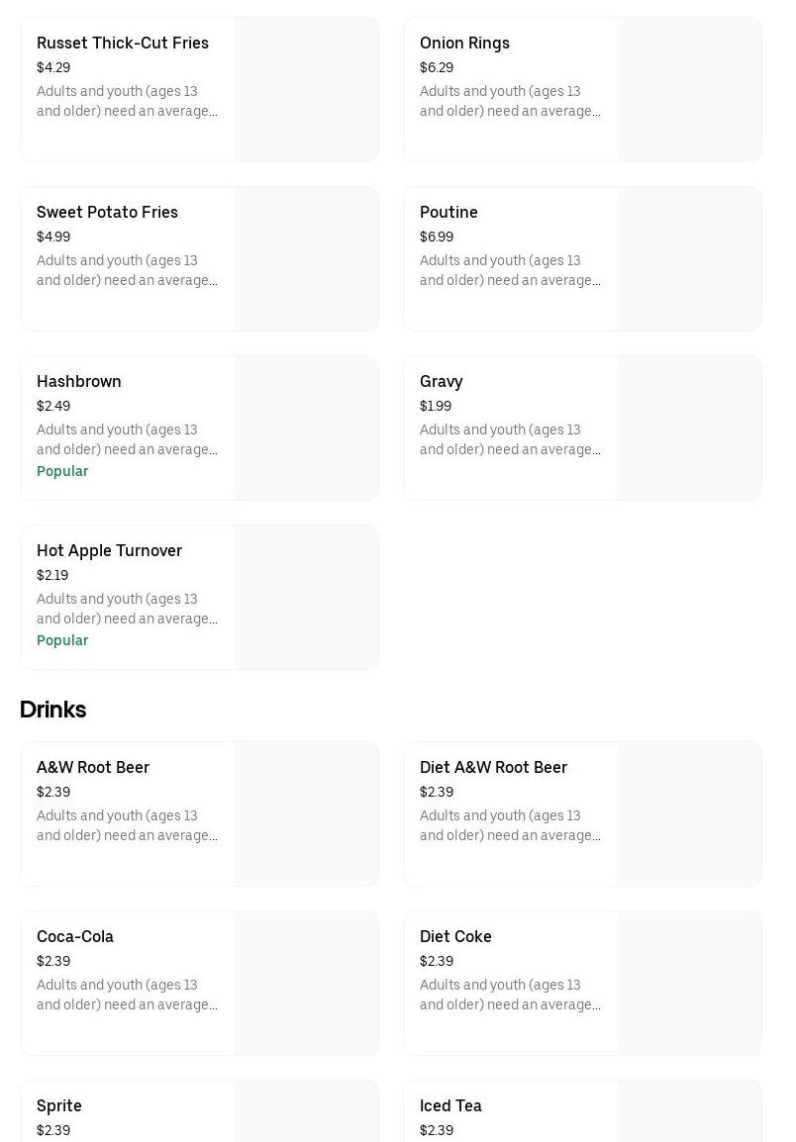796x1142 pixels.
Task: Click the Poutine description text
Action: [510, 271]
